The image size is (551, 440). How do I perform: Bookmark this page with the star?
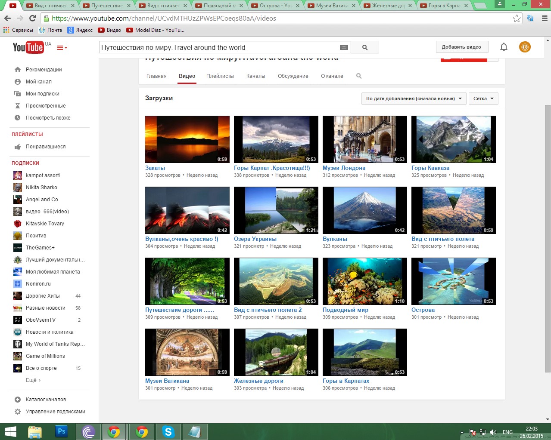click(517, 18)
